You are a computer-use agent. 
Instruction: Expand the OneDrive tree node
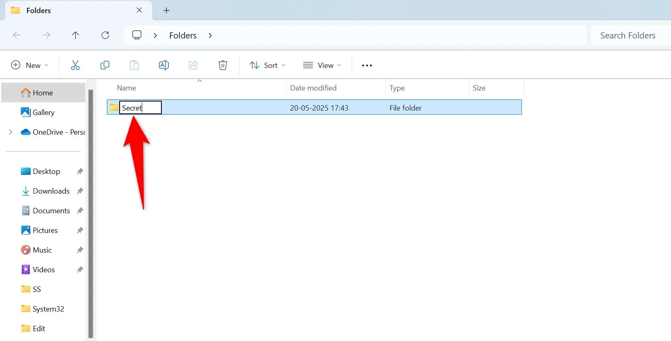pos(11,132)
